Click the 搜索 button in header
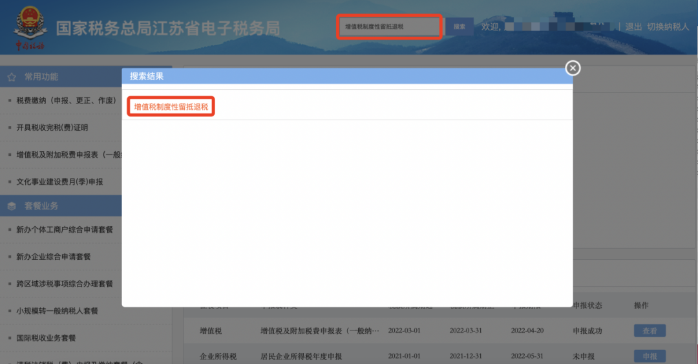The image size is (698, 364). pos(460,27)
